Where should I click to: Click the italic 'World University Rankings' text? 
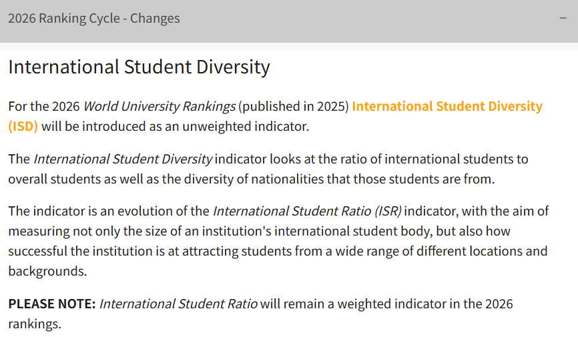click(160, 106)
